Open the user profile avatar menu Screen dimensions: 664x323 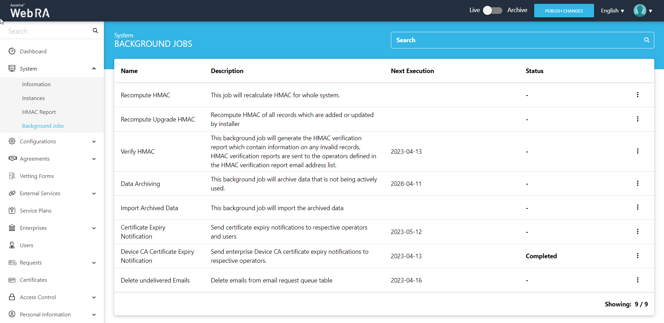tap(643, 11)
